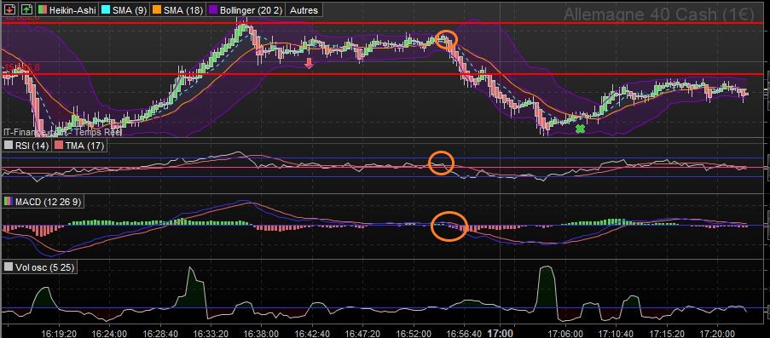Click the 17:15:20 time axis label
The height and width of the screenshot is (338, 770).
coord(666,334)
